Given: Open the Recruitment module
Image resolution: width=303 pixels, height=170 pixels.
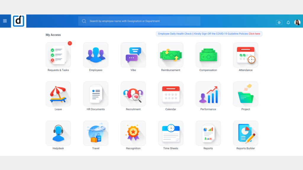Looking at the screenshot, I should 133,94.
